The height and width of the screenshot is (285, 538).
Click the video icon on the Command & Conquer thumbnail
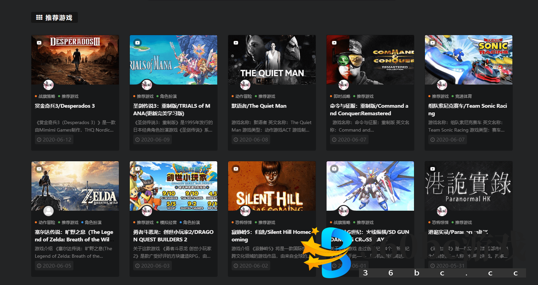click(334, 43)
